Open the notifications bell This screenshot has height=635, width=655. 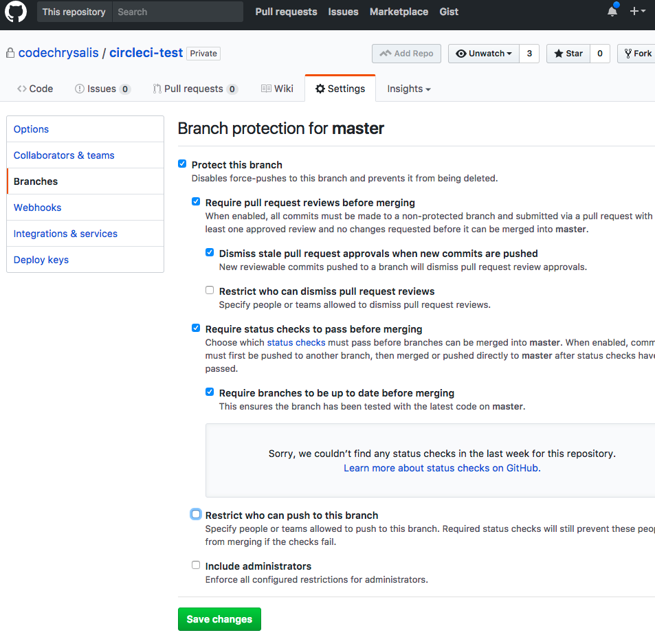pos(611,12)
